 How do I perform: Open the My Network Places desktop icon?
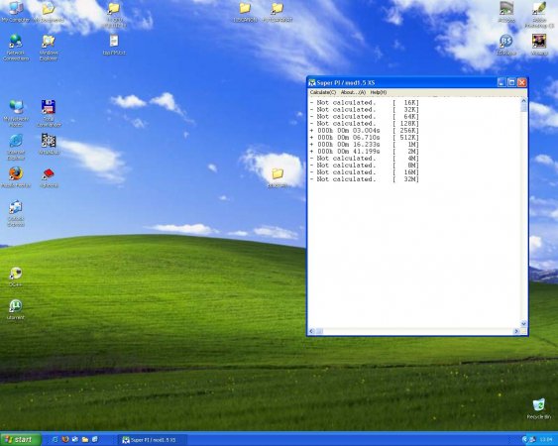click(16, 114)
